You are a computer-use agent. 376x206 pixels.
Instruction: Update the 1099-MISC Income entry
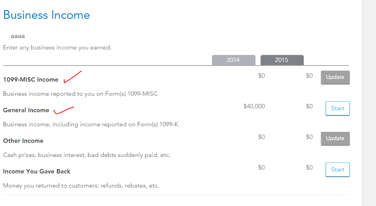pos(335,77)
